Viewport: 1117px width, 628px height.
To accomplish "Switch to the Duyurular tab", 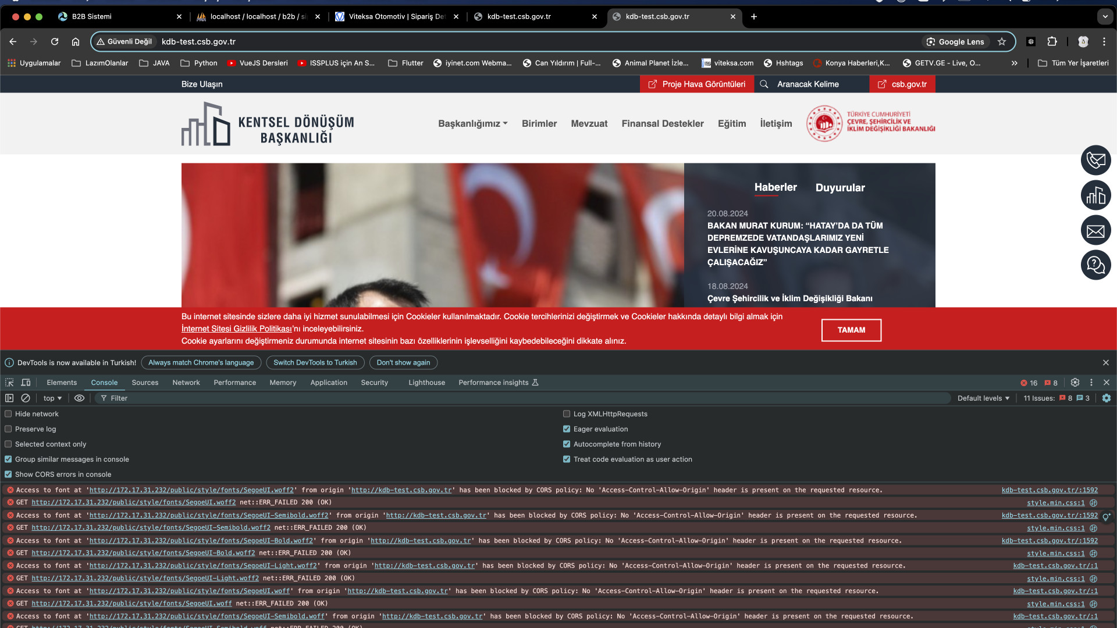I will coord(839,188).
